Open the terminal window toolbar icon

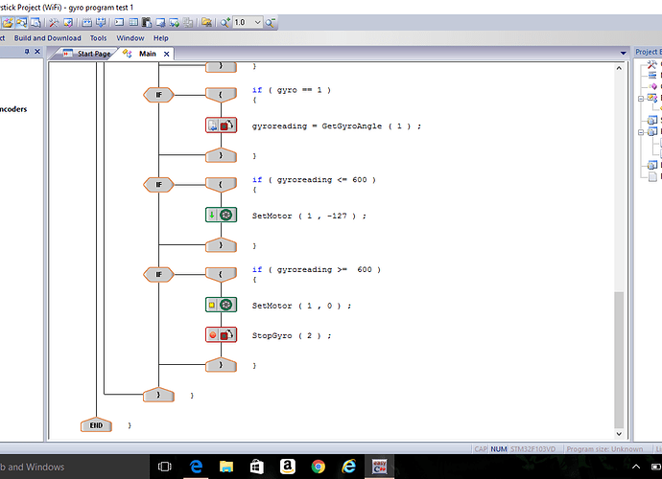(x=120, y=22)
